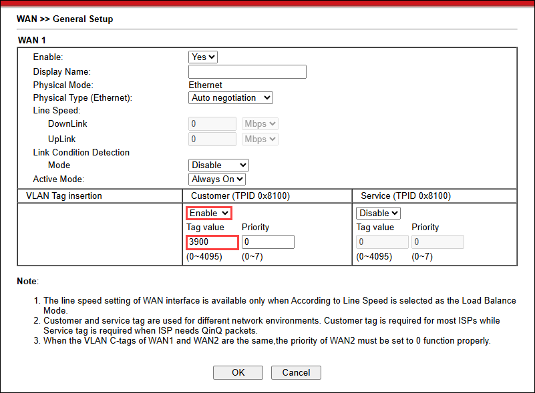
Task: Click the DownLink speed input field
Action: point(212,124)
